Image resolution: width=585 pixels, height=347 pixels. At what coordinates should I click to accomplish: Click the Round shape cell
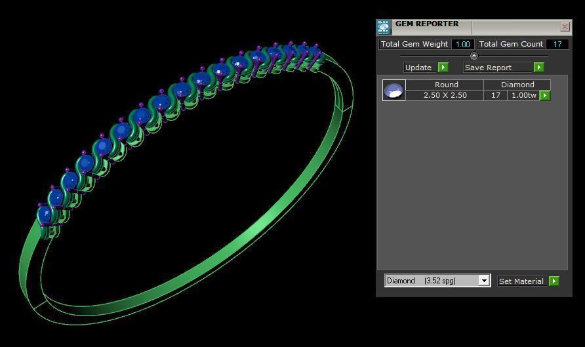coord(445,85)
